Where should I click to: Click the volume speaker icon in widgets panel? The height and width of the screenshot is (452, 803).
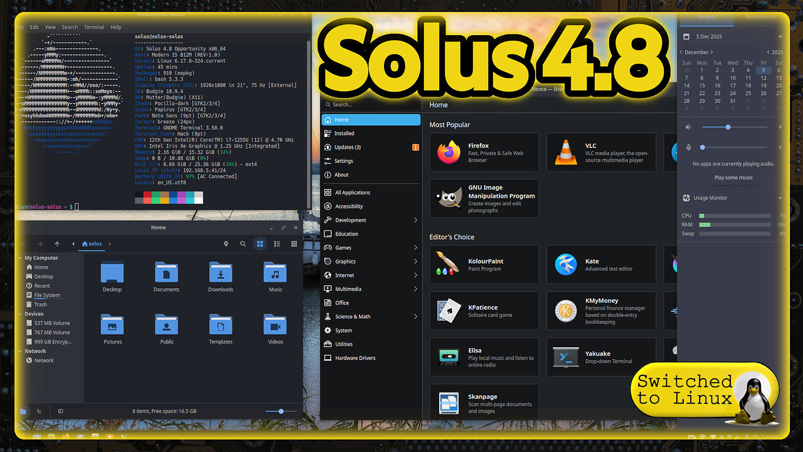[688, 127]
